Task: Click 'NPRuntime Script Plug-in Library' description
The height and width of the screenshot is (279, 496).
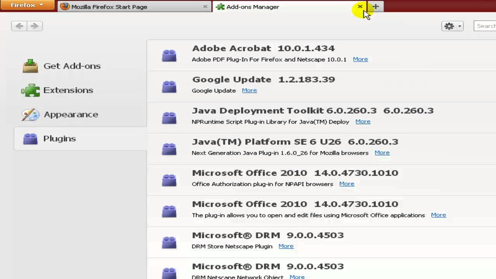Action: point(270,122)
